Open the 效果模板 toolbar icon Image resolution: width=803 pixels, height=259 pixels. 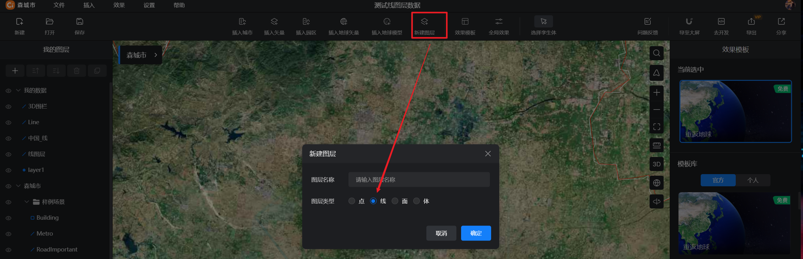(465, 22)
